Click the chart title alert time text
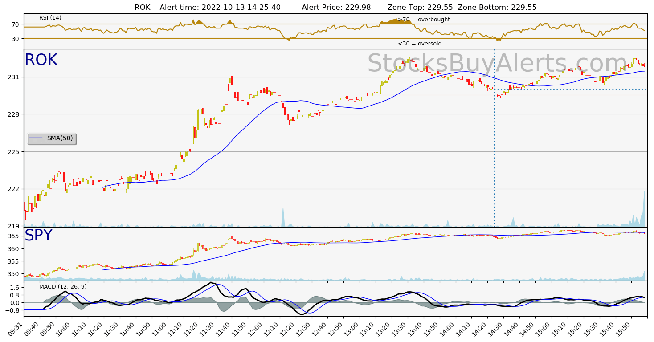This screenshot has height=342, width=654. point(220,7)
